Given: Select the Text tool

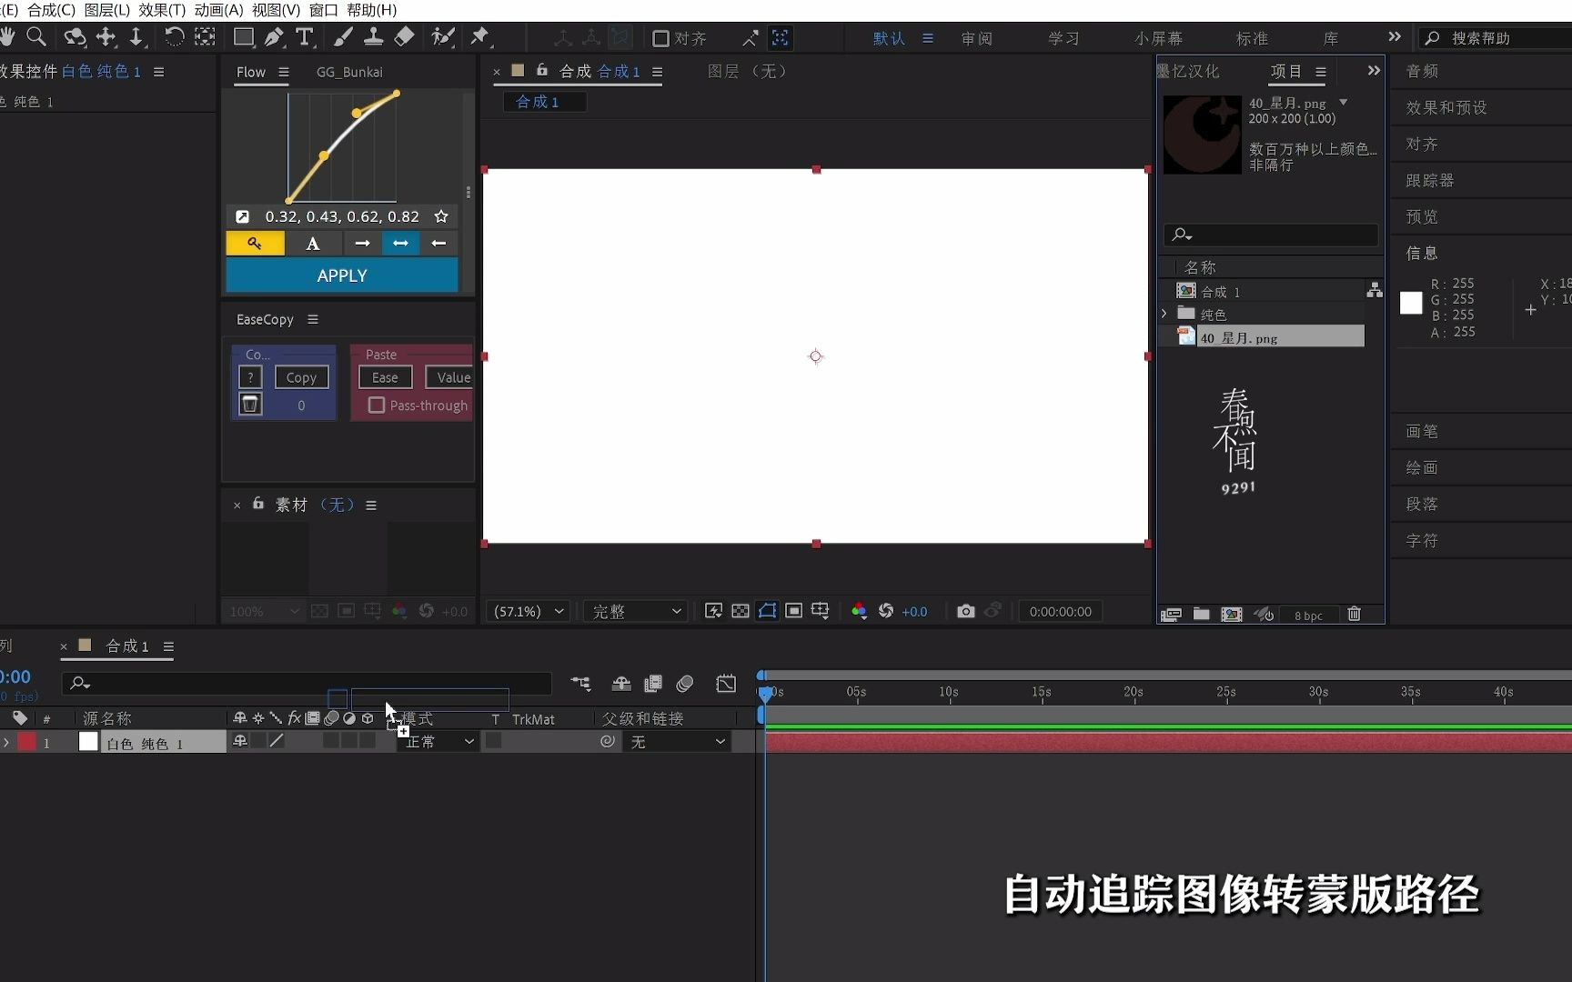Looking at the screenshot, I should coord(306,37).
